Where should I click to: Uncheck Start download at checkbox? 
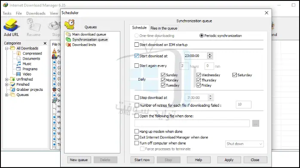pos(137,56)
